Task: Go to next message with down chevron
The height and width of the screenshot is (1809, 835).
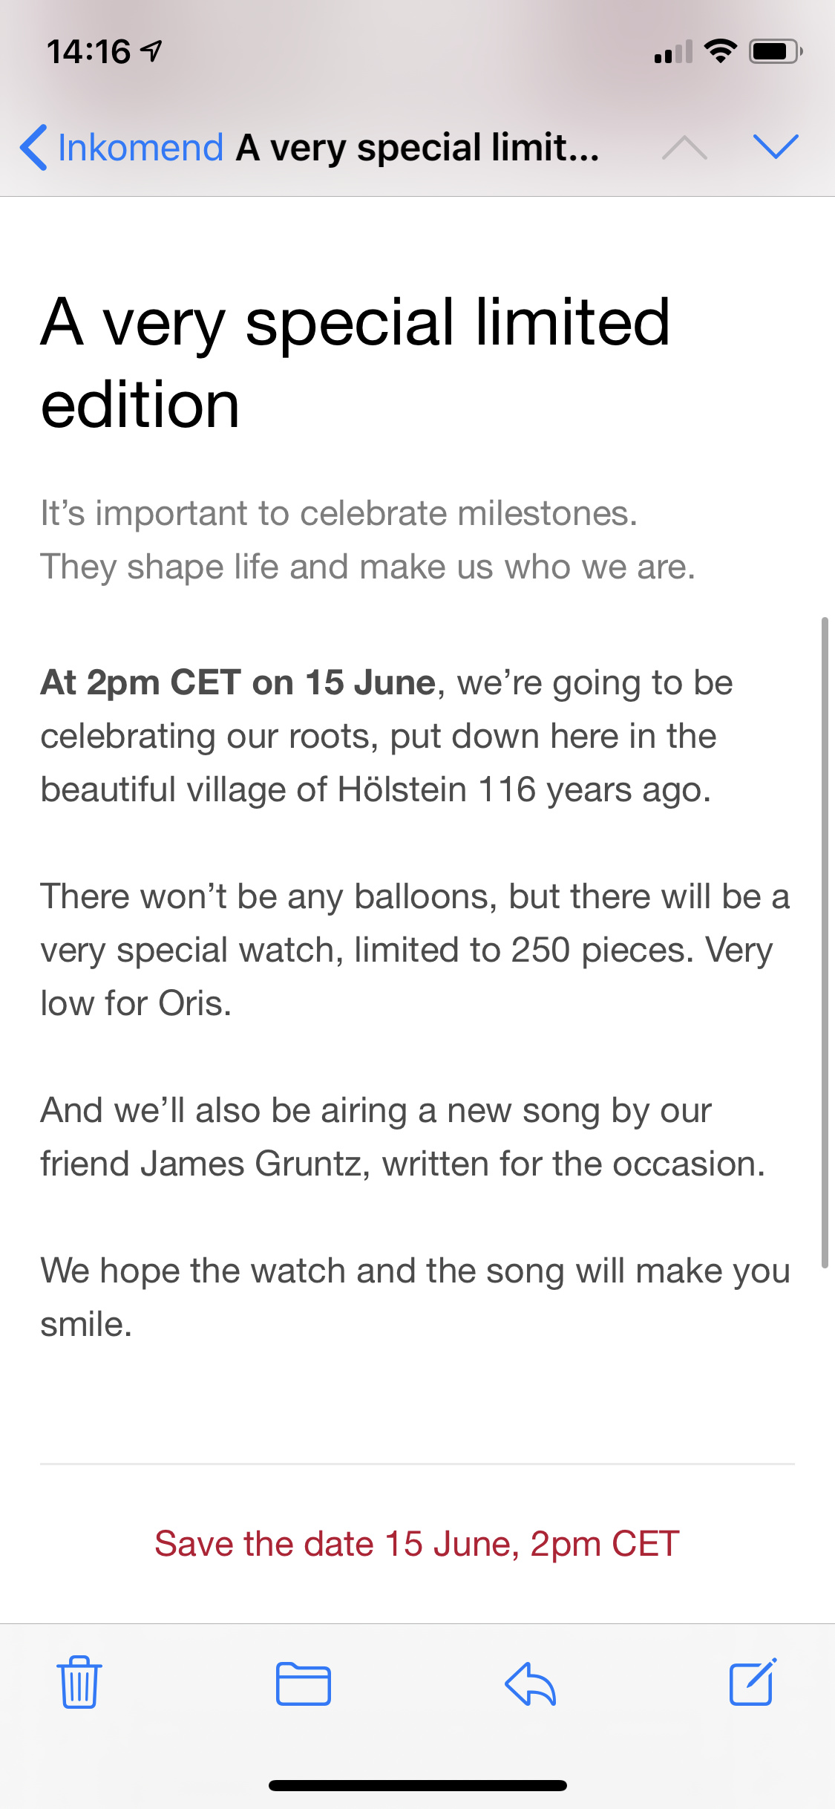Action: pos(776,146)
